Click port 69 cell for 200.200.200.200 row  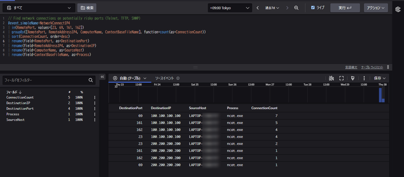(140, 165)
